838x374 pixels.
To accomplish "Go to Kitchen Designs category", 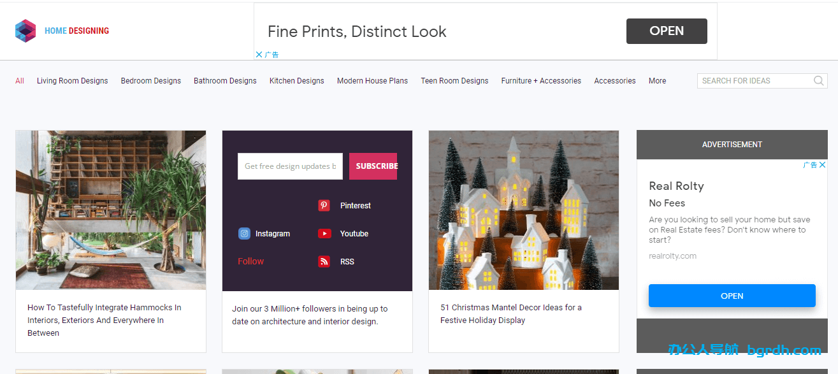I will (296, 81).
